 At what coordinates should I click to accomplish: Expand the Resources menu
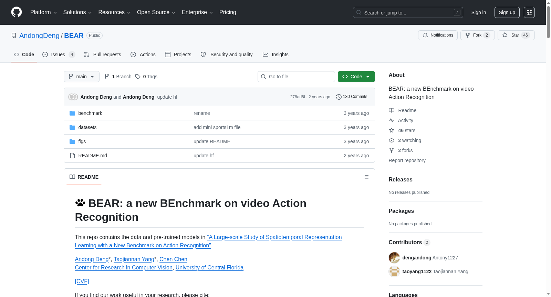pyautogui.click(x=114, y=12)
